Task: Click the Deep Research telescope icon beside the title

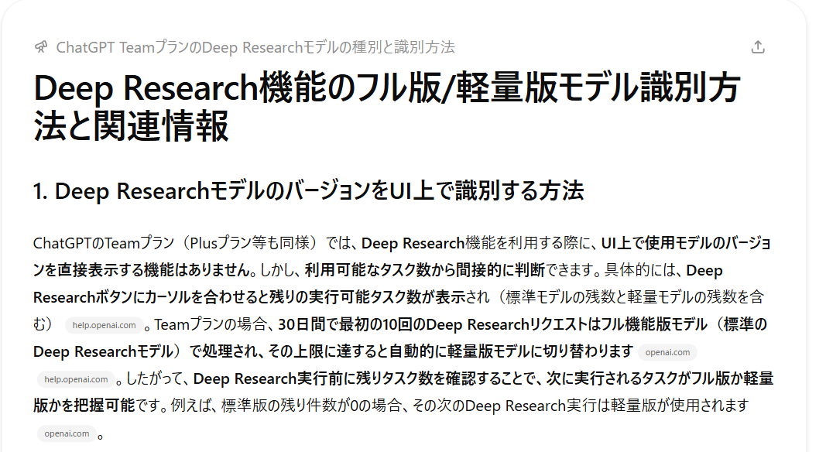Action: pyautogui.click(x=41, y=47)
